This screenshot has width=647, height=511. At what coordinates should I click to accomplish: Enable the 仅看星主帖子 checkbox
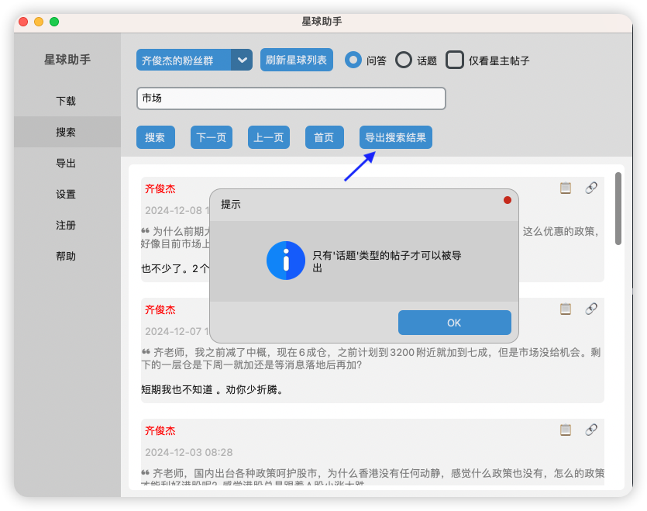coord(455,60)
